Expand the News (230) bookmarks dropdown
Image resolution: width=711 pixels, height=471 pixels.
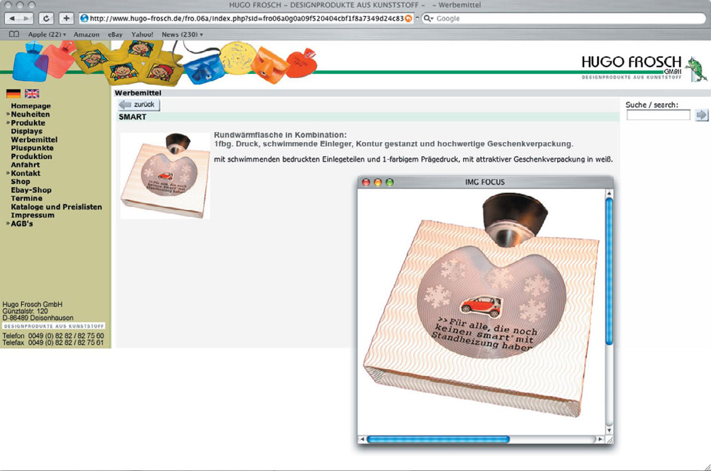click(182, 35)
